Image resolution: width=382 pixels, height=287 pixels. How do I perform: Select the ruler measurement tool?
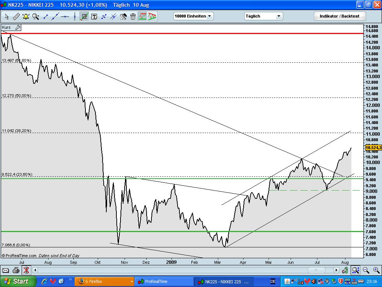(16, 16)
